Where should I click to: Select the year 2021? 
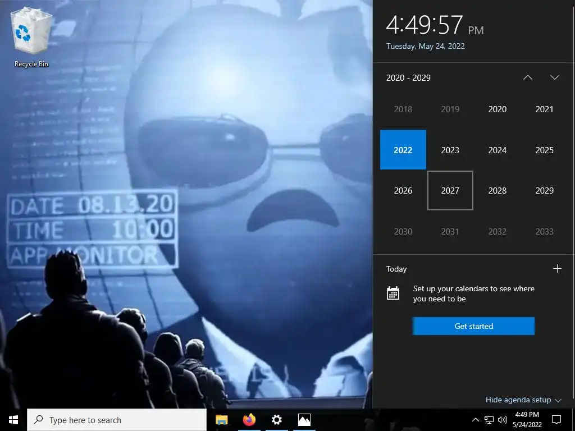[x=544, y=109]
